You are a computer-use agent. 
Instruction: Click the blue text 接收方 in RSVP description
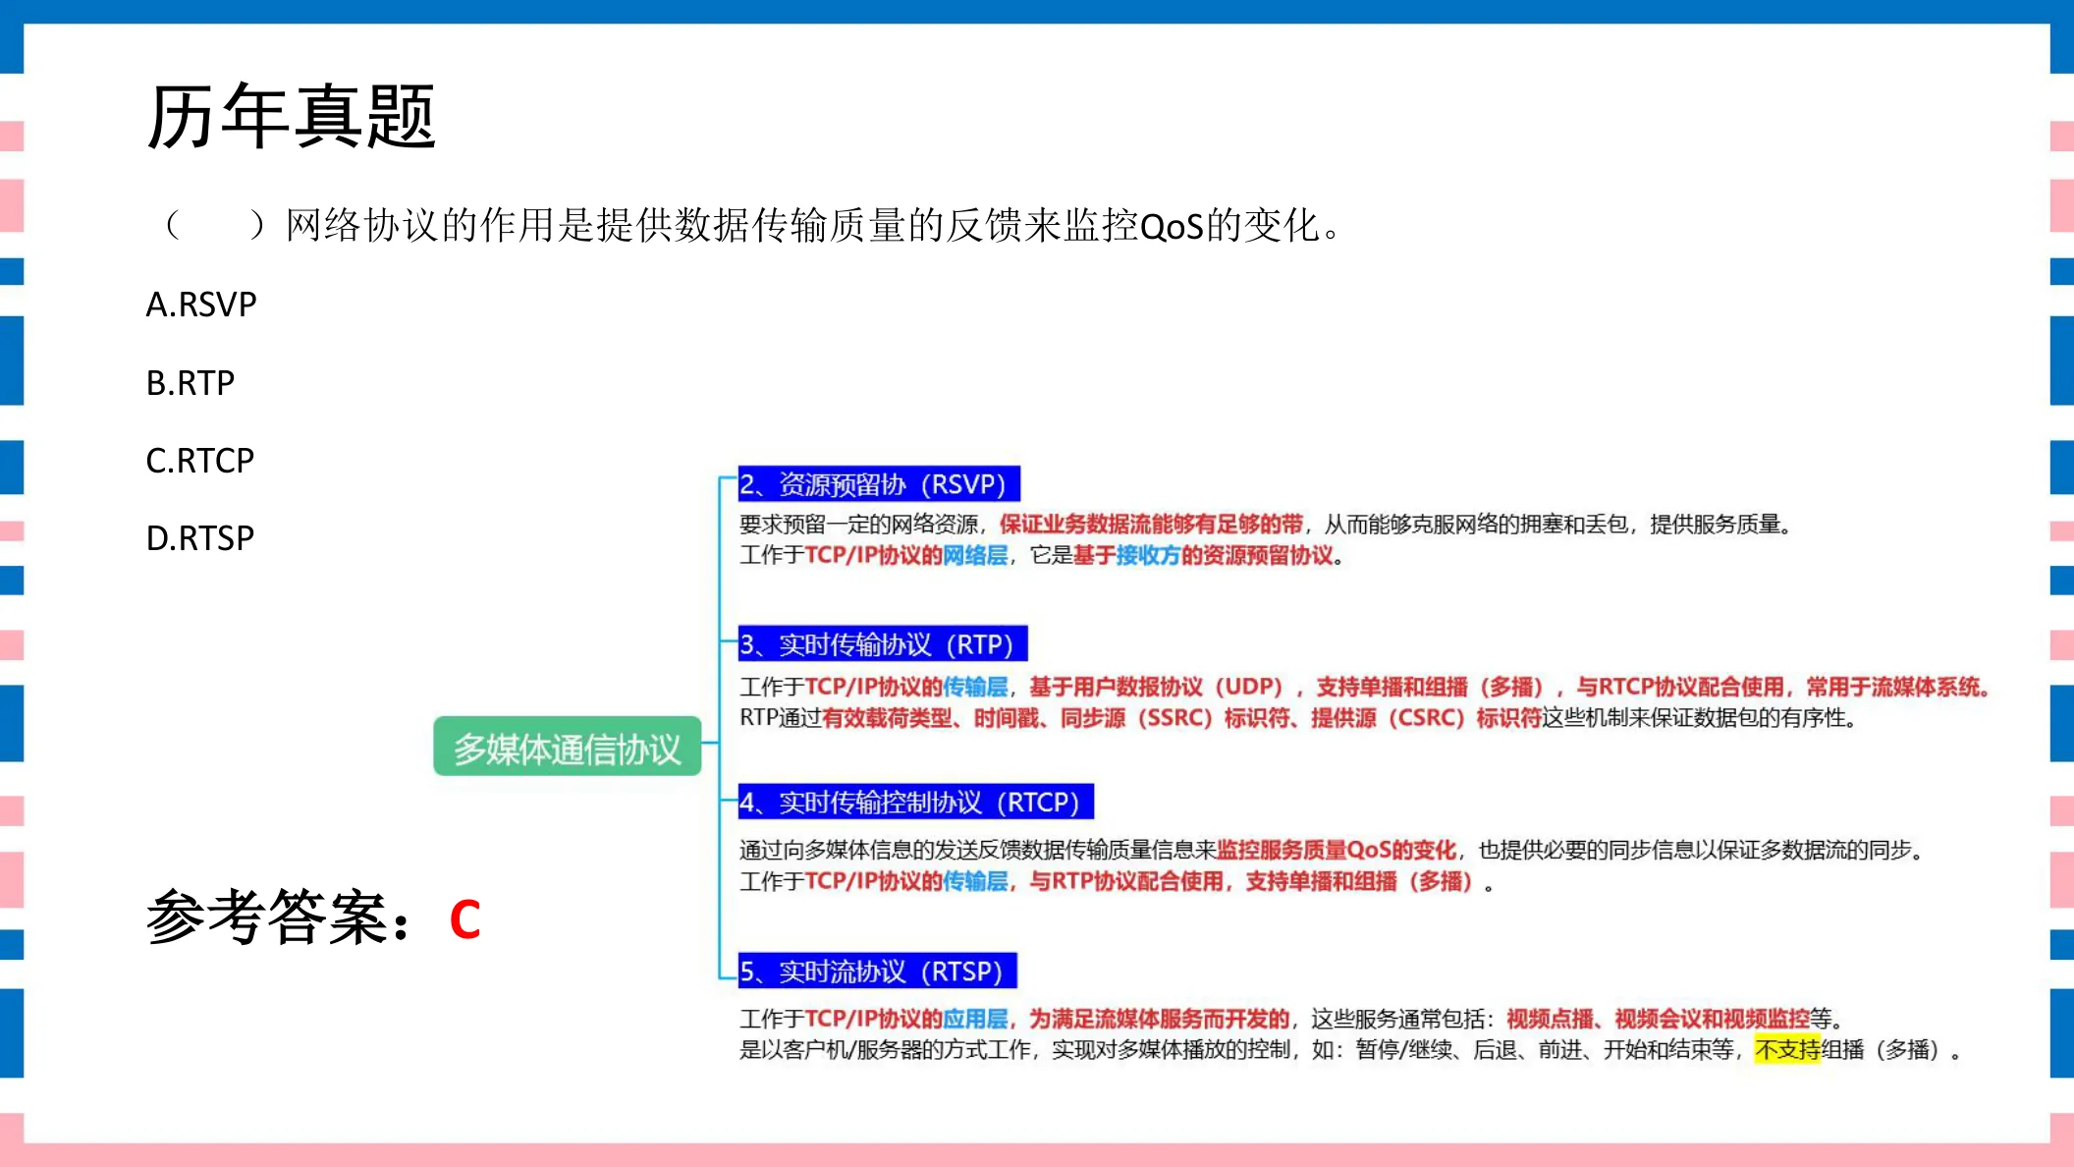click(x=1148, y=555)
